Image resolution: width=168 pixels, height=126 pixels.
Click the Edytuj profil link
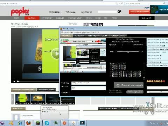click(55, 12)
